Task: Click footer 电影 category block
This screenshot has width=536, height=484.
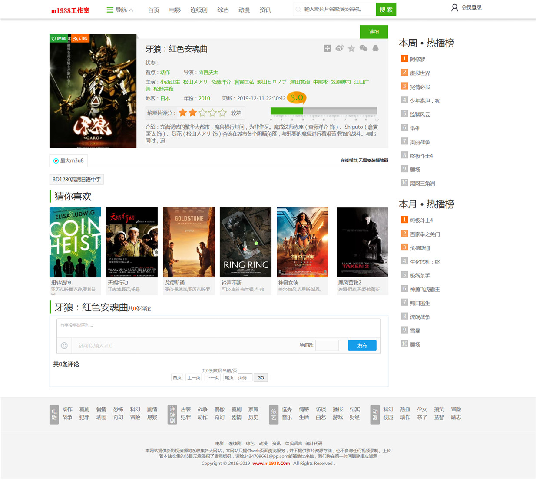Action: click(x=54, y=414)
